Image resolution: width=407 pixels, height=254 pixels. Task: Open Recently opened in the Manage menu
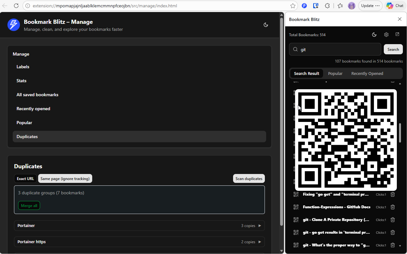point(139,109)
